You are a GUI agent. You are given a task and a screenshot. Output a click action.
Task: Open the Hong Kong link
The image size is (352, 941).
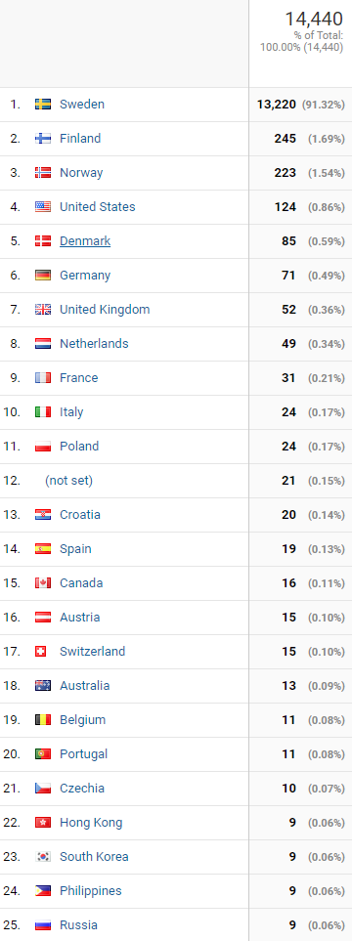(x=91, y=823)
